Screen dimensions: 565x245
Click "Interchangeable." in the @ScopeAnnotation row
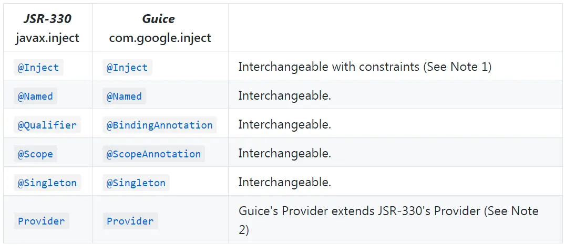pos(284,154)
